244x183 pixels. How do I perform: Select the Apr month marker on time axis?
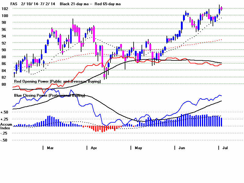coord(94,148)
